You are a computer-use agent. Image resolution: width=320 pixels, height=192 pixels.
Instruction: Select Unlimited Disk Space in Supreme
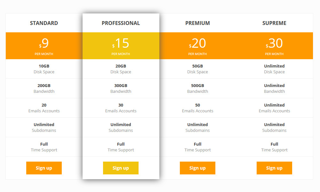pyautogui.click(x=274, y=69)
